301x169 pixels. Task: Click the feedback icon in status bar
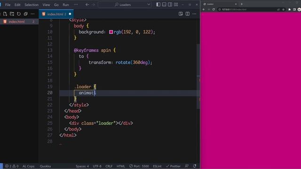click(187, 166)
